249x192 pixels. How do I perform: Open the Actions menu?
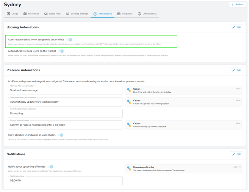tap(237, 4)
